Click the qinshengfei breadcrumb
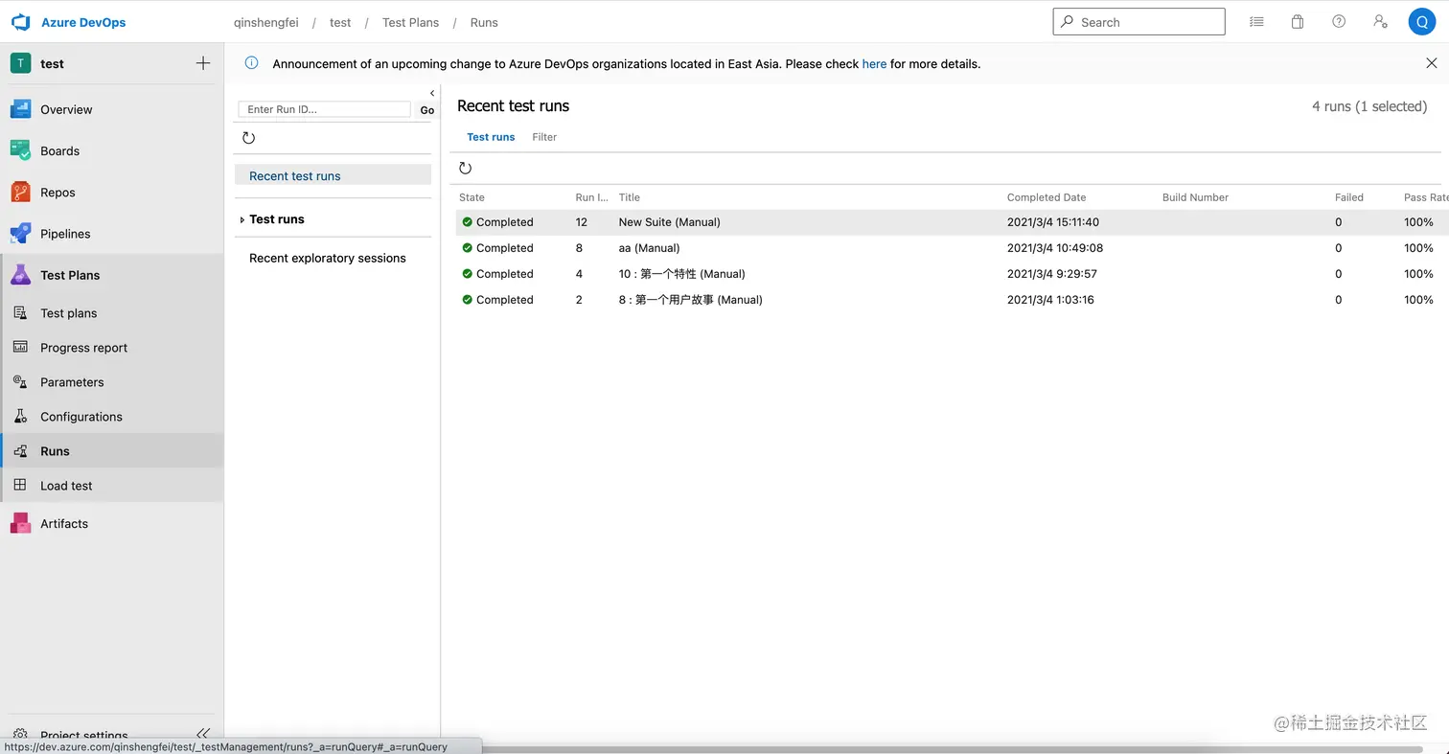Image resolution: width=1449 pixels, height=754 pixels. pos(266,22)
